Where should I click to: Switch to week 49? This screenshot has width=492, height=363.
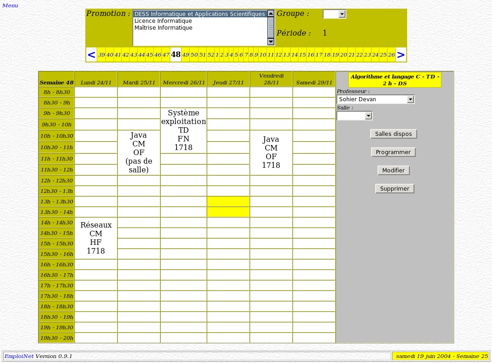[185, 55]
